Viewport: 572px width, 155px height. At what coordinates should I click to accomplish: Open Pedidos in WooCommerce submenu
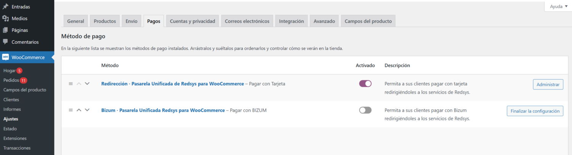coord(11,80)
